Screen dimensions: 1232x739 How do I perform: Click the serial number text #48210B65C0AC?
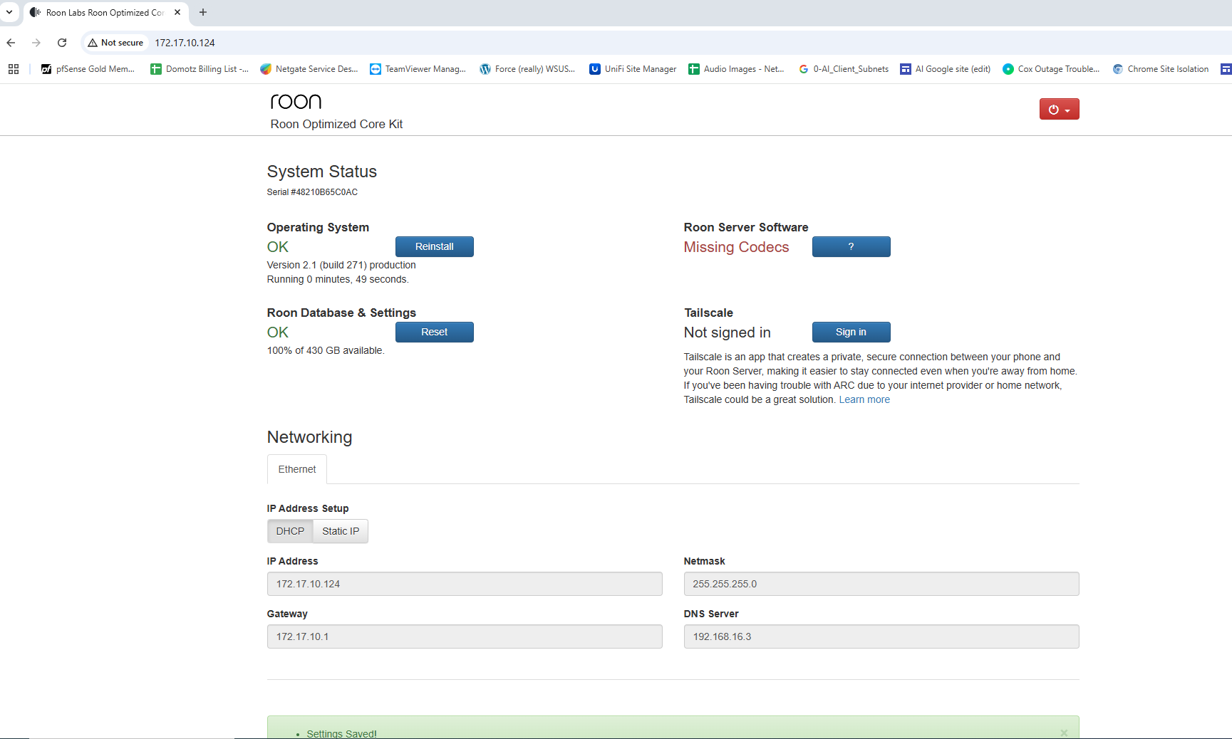(312, 192)
